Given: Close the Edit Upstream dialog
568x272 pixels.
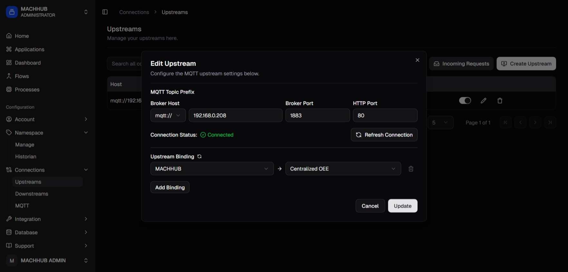Looking at the screenshot, I should pos(418,60).
